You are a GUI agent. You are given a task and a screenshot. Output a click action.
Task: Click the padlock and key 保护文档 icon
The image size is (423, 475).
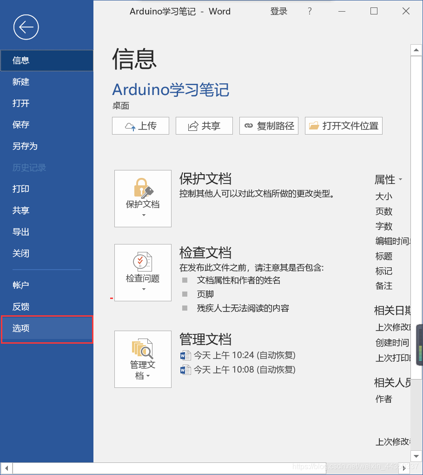pos(143,188)
